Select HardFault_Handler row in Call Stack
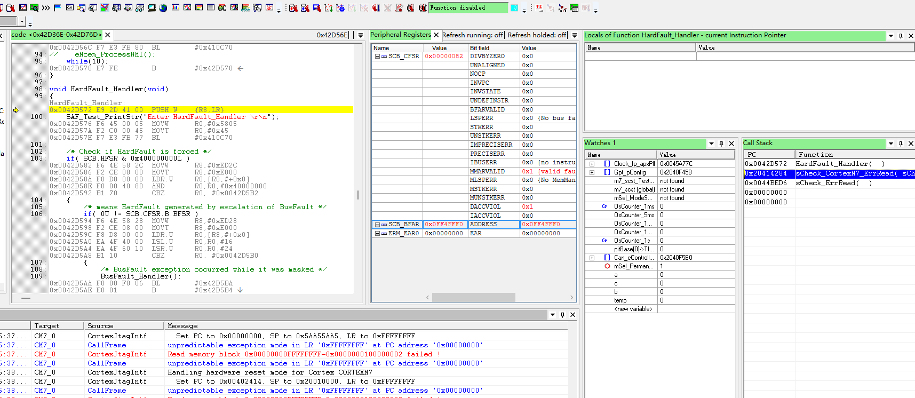Image resolution: width=915 pixels, height=398 pixels. (830, 164)
